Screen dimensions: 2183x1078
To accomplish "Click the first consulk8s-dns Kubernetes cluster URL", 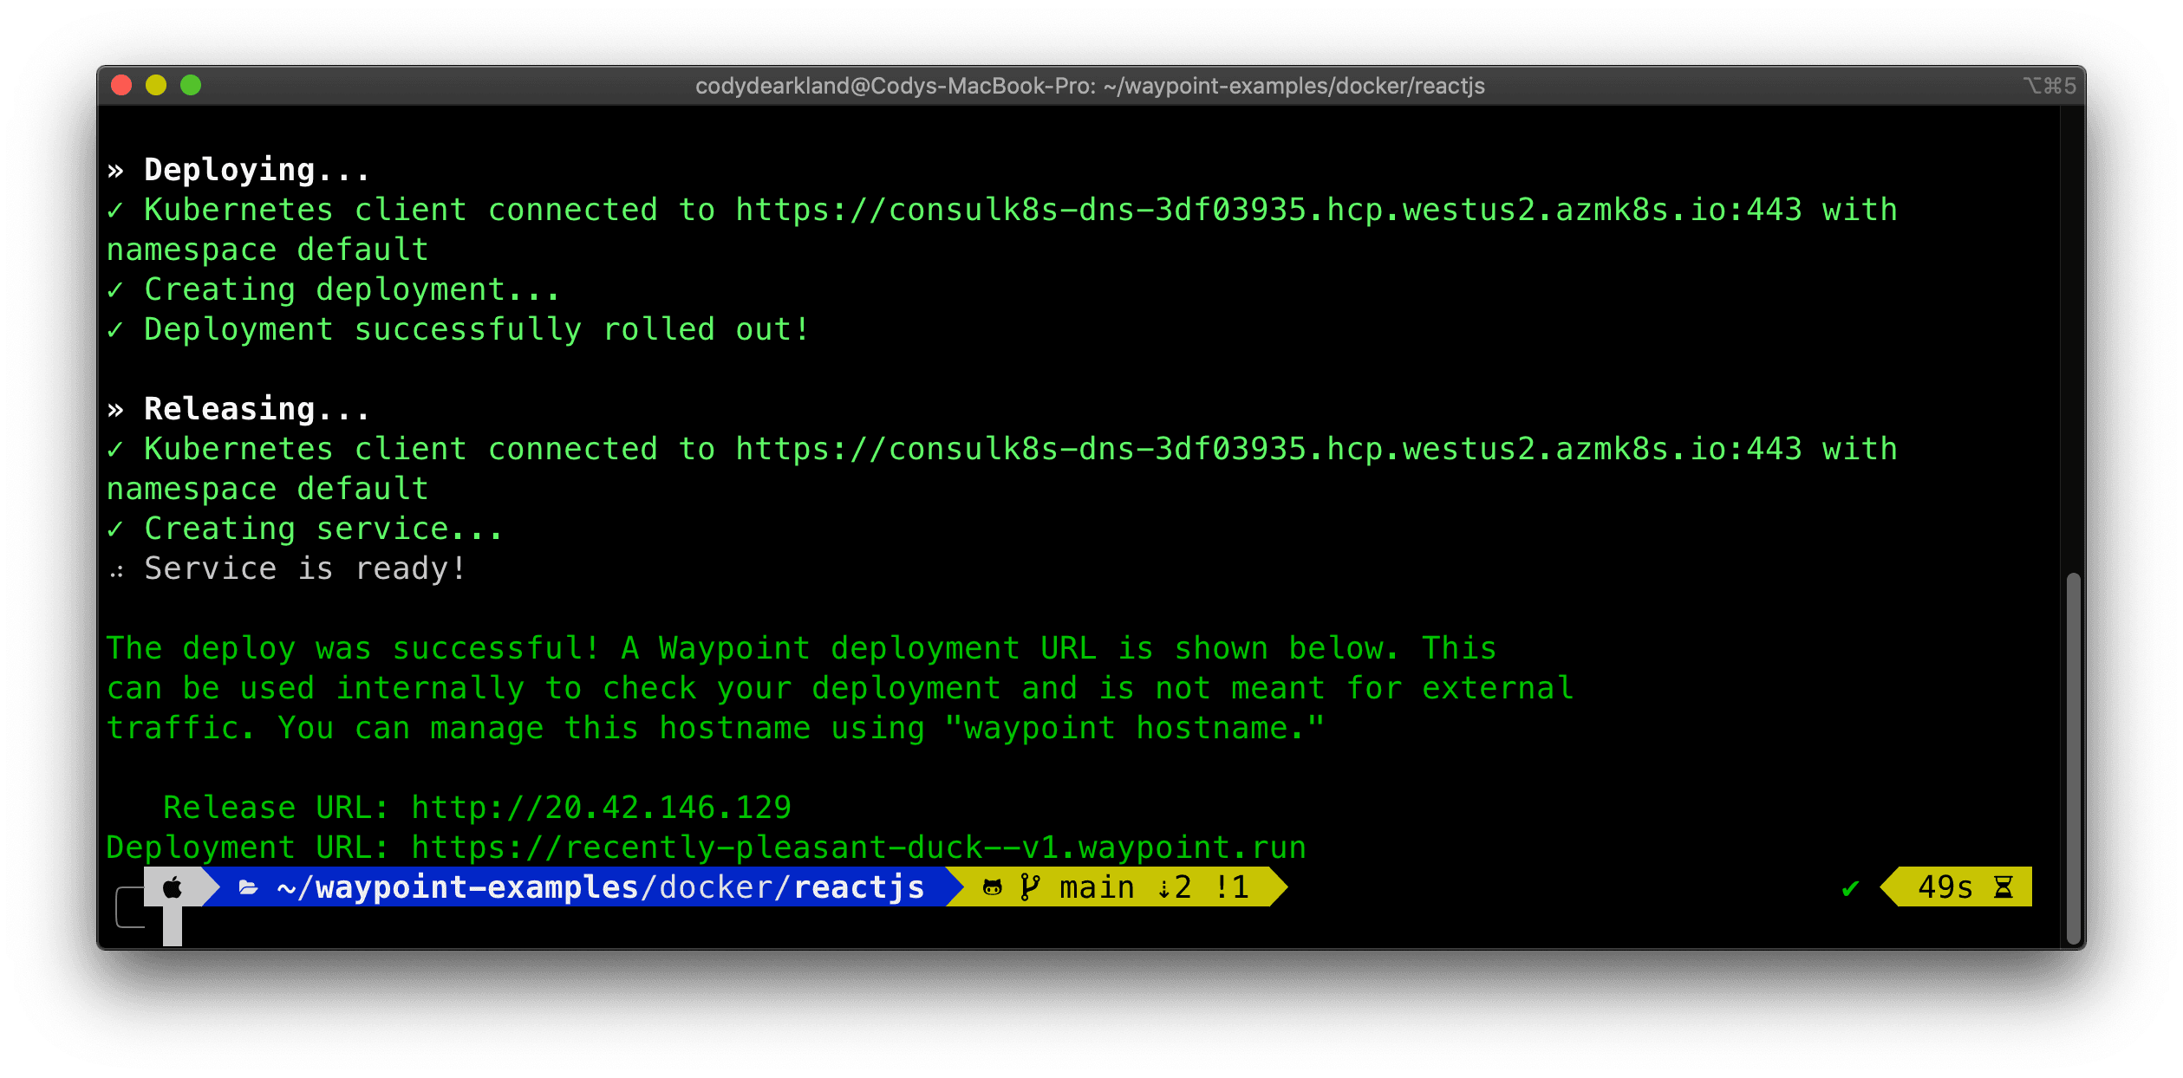I will coord(1268,211).
